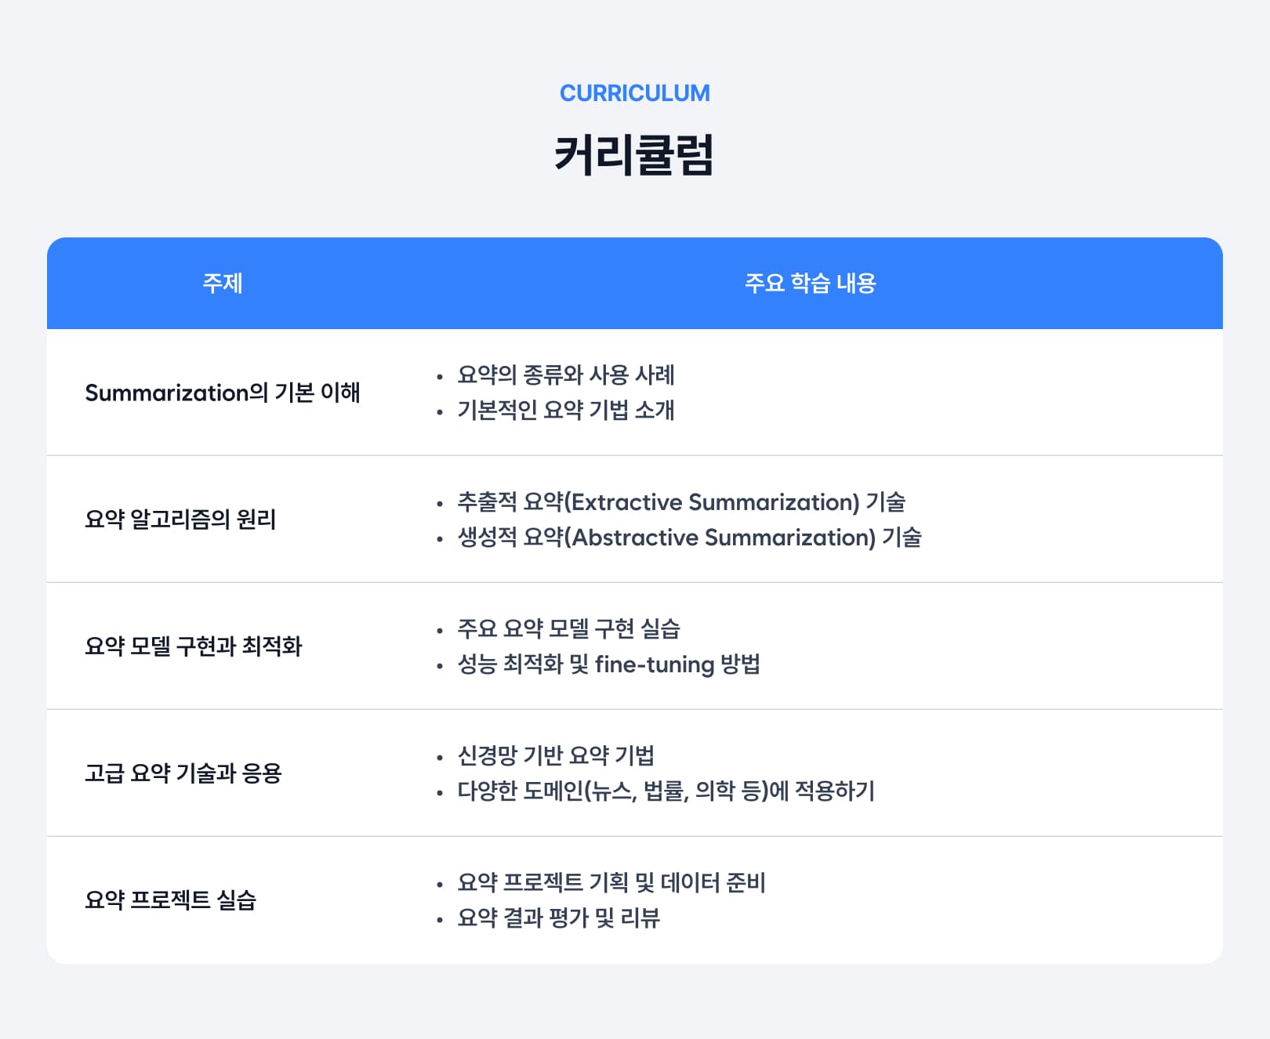Select the Abstractive Summarization bullet item
1270x1039 pixels.
tap(690, 537)
